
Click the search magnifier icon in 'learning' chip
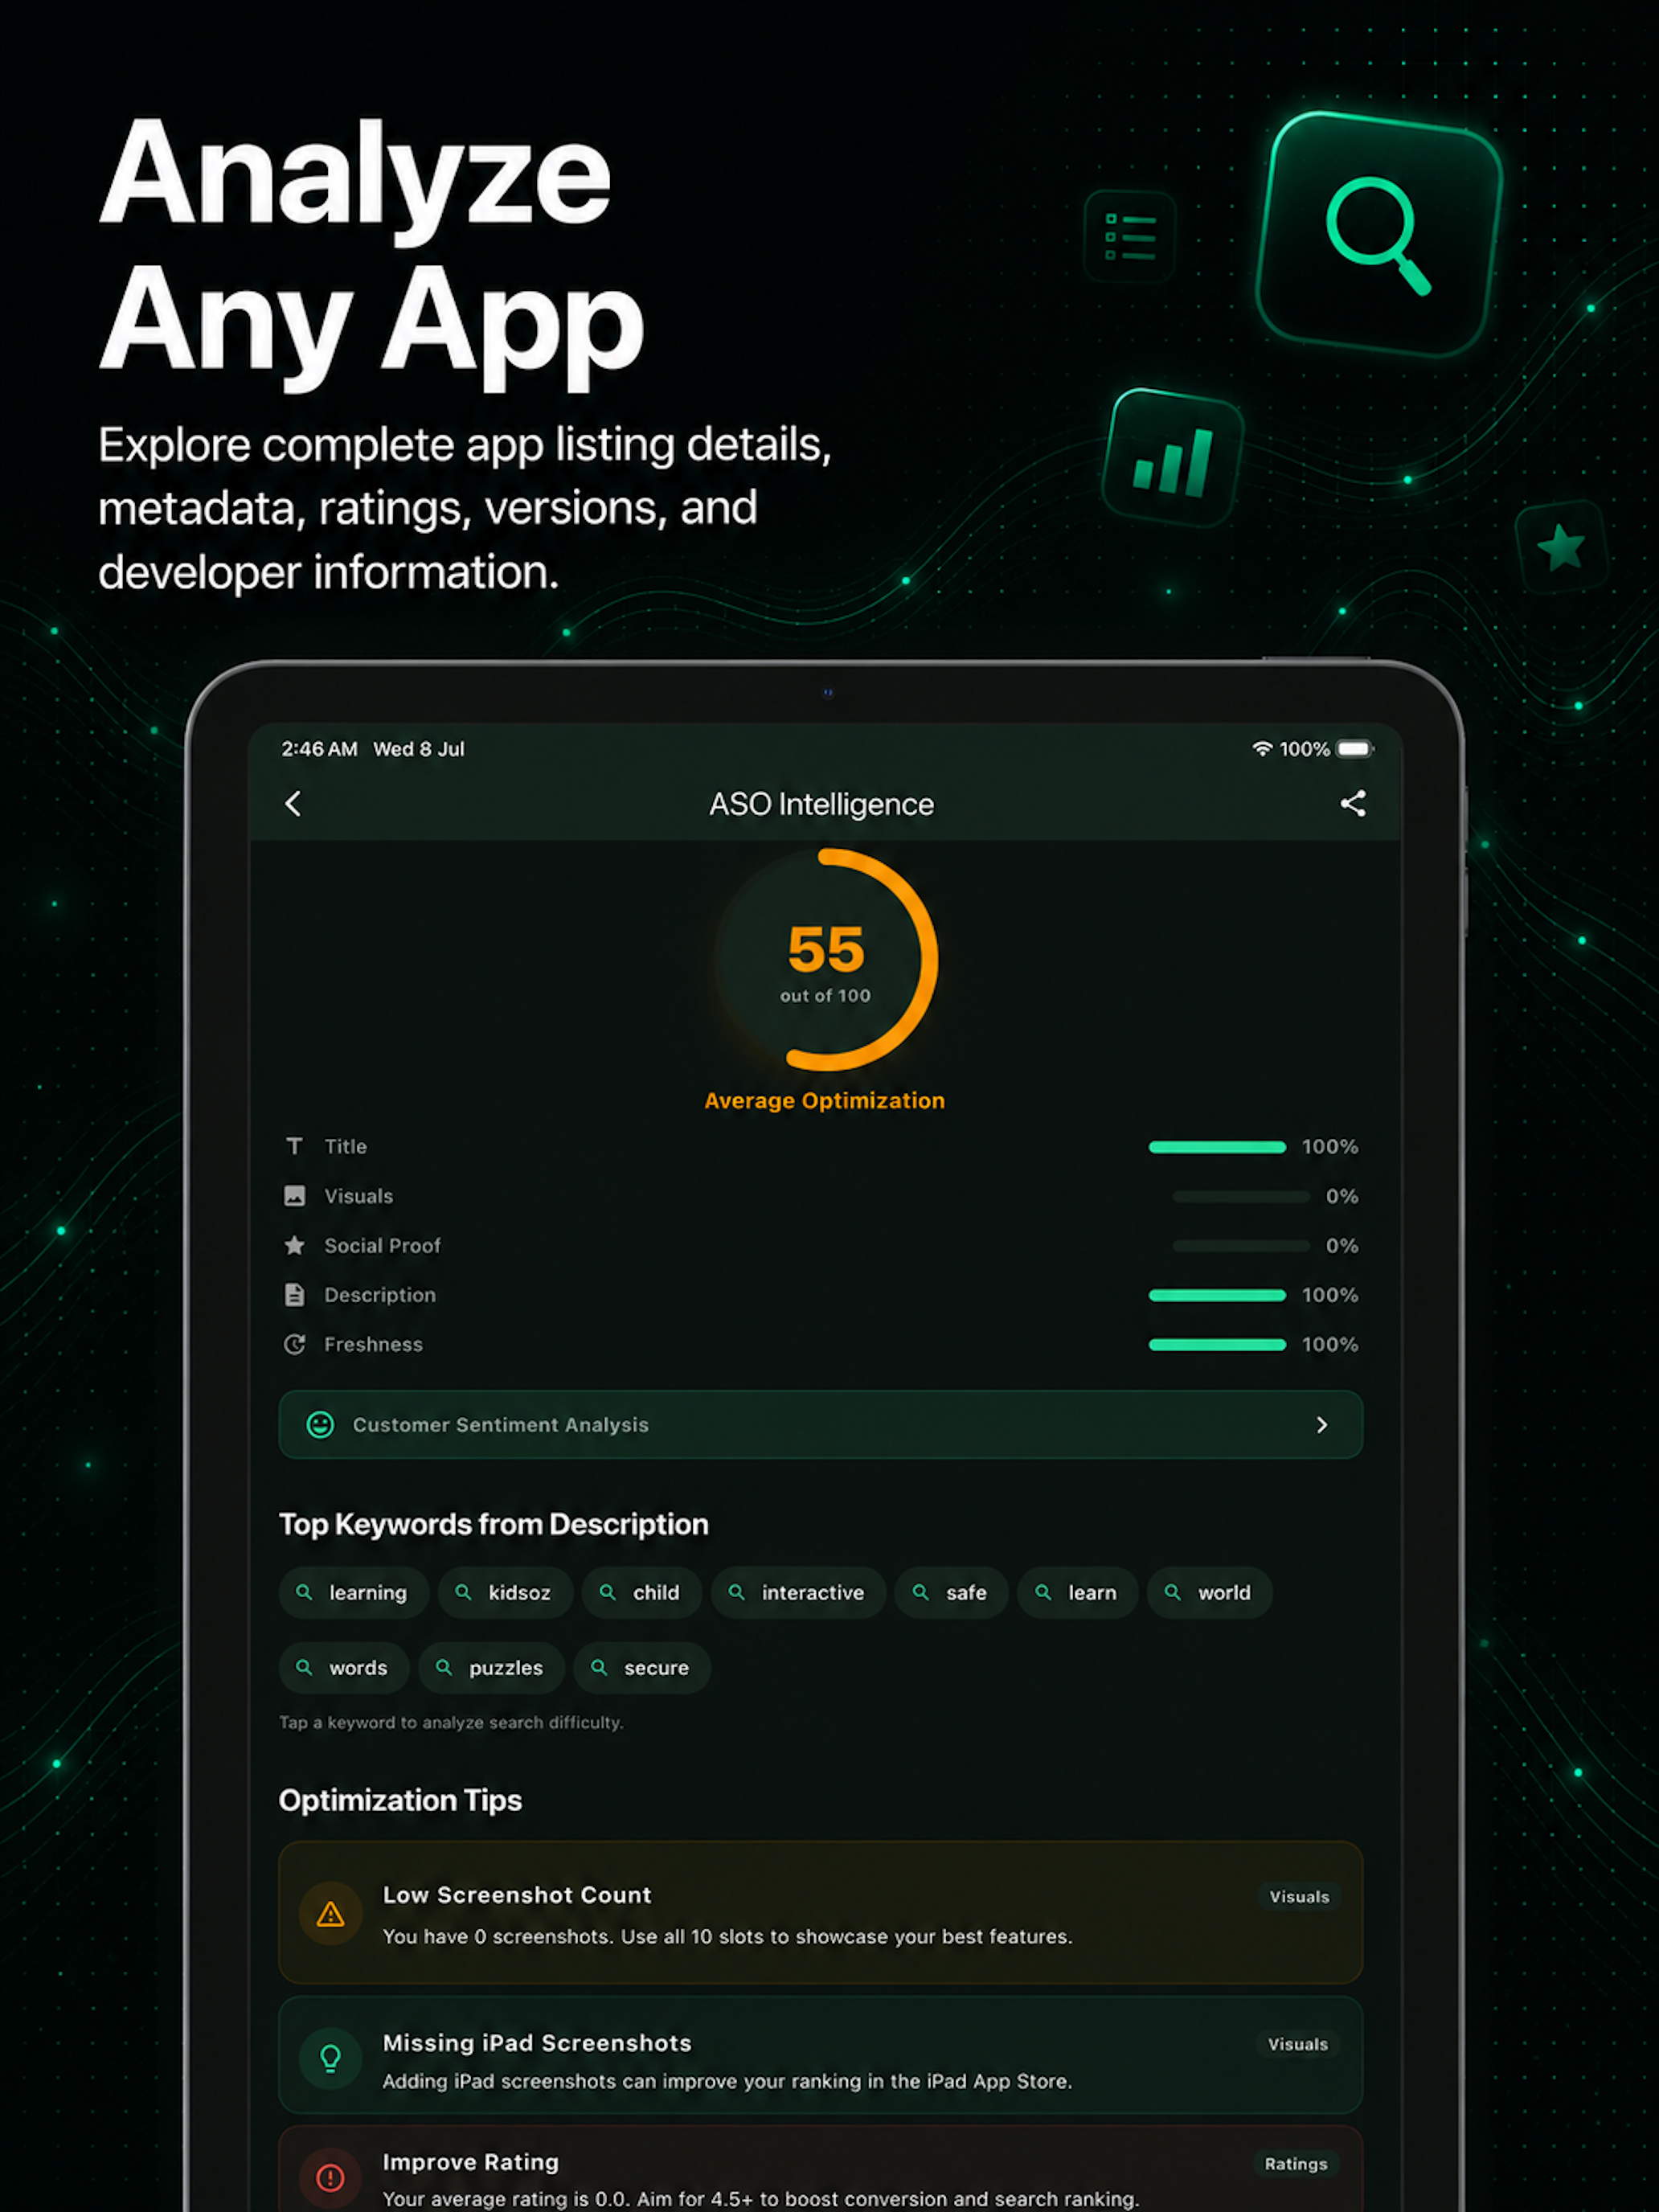tap(304, 1592)
